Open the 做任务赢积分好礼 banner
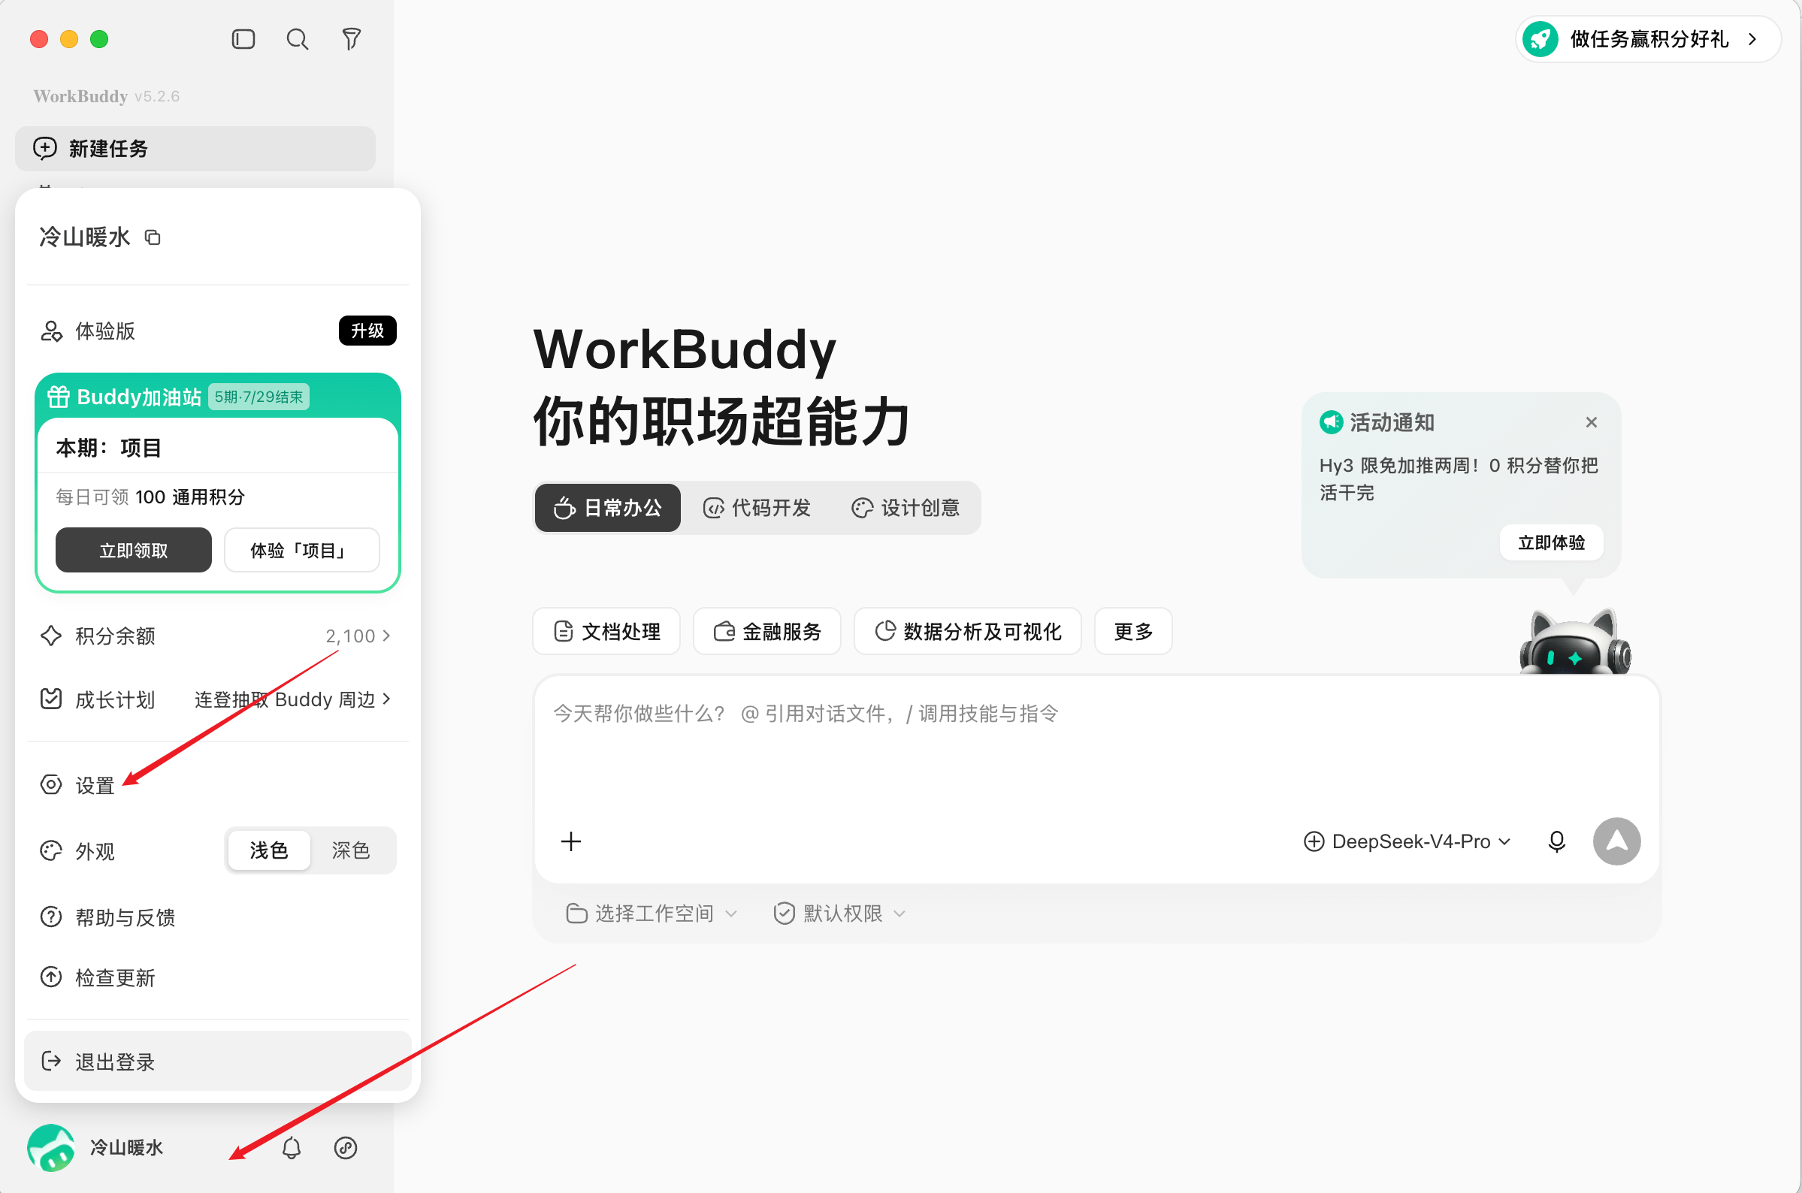The image size is (1802, 1193). click(x=1648, y=39)
